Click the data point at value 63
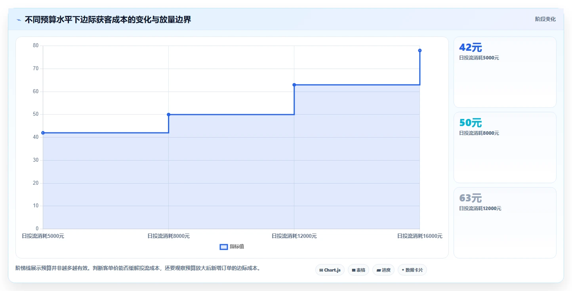Viewport: 572px width, 291px height. pos(294,85)
